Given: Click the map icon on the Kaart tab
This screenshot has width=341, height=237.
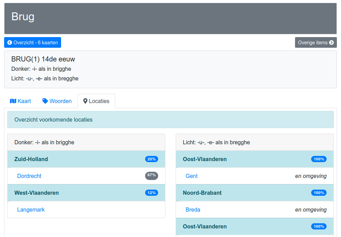Looking at the screenshot, I should (13, 101).
